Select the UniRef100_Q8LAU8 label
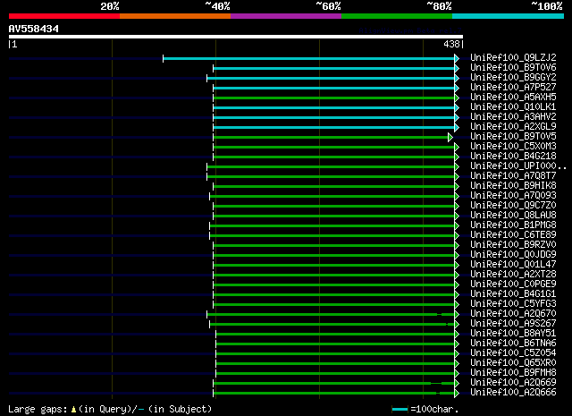Screen dimensions: 572x416 point(513,215)
